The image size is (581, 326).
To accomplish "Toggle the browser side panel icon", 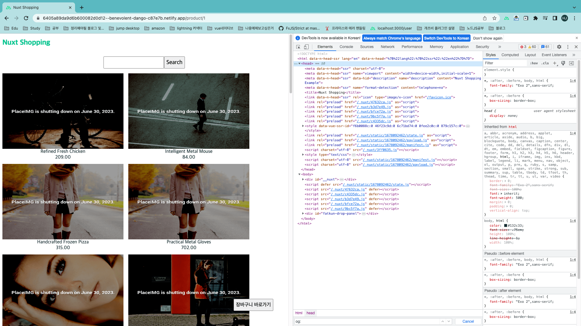I will point(555,18).
